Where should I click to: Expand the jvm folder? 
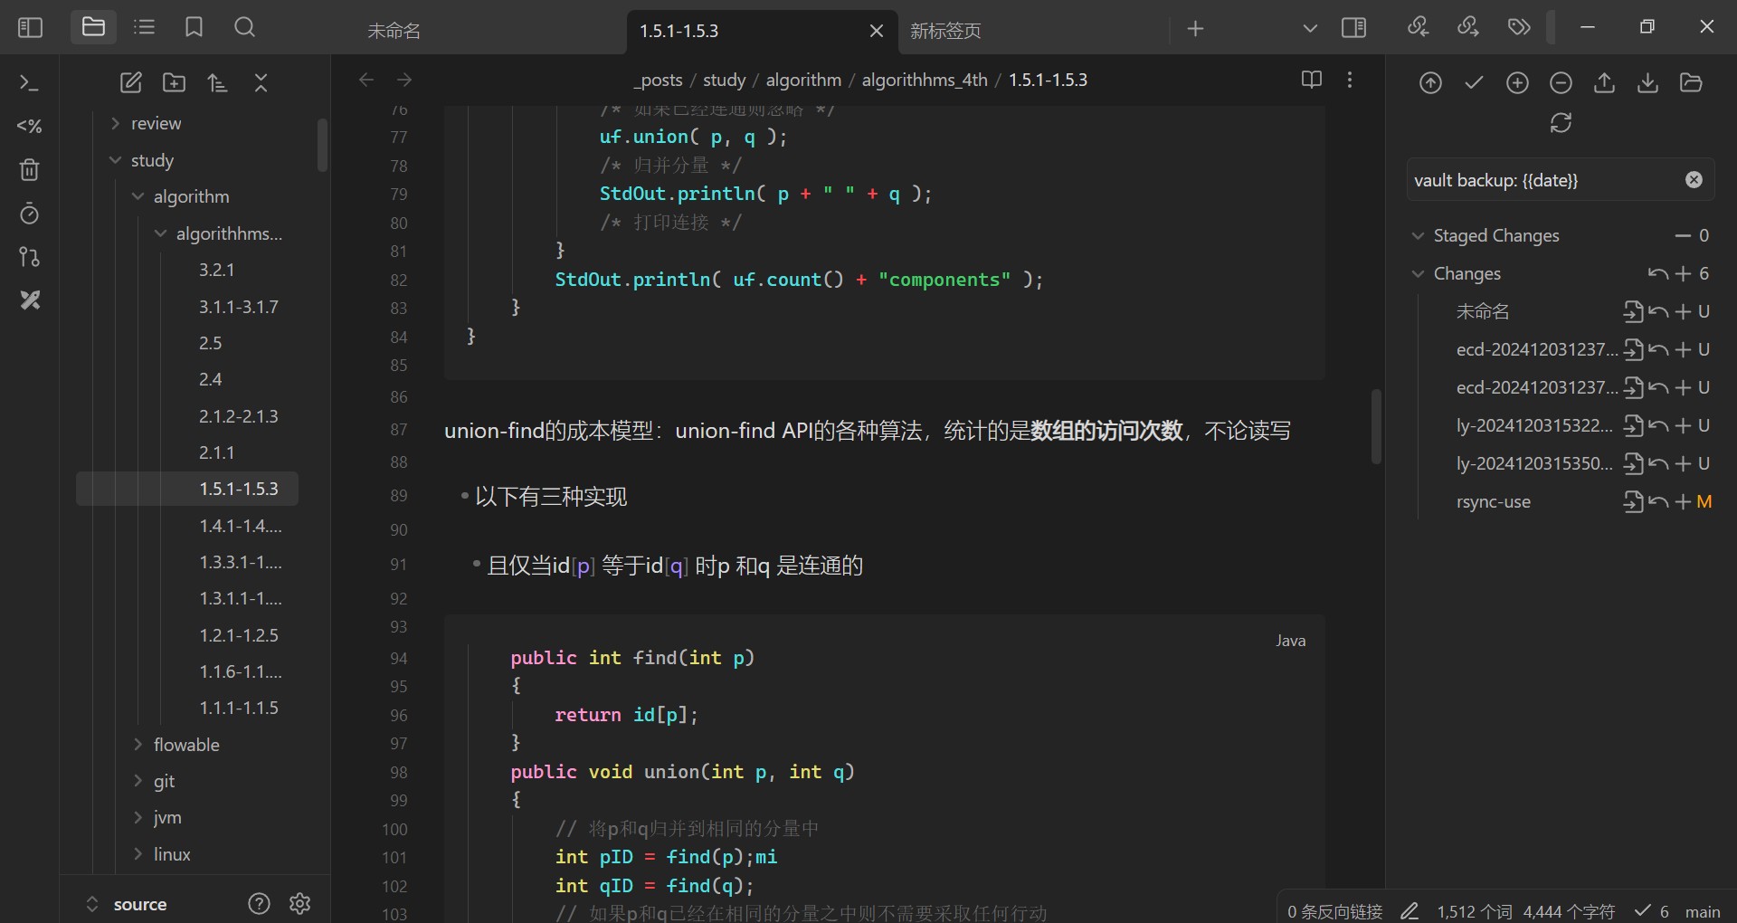pyautogui.click(x=167, y=817)
